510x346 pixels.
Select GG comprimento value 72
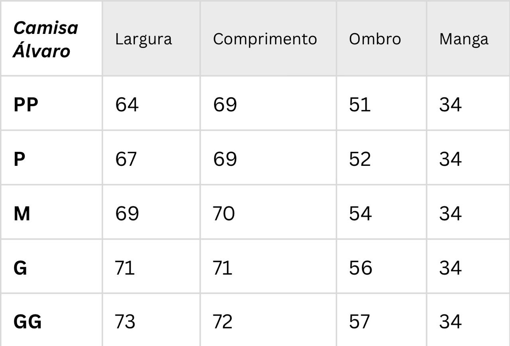click(223, 322)
